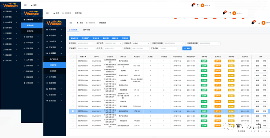The image size is (270, 138).
Task: Open the bell icon in the topmost back window
Action: point(192,5)
